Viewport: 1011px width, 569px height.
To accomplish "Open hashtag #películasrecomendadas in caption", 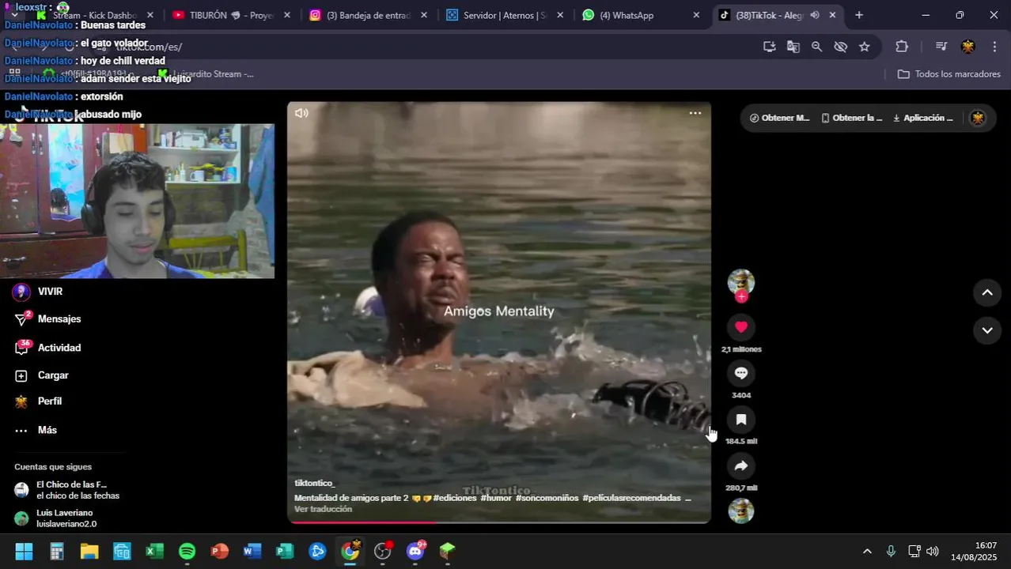I will click(631, 498).
